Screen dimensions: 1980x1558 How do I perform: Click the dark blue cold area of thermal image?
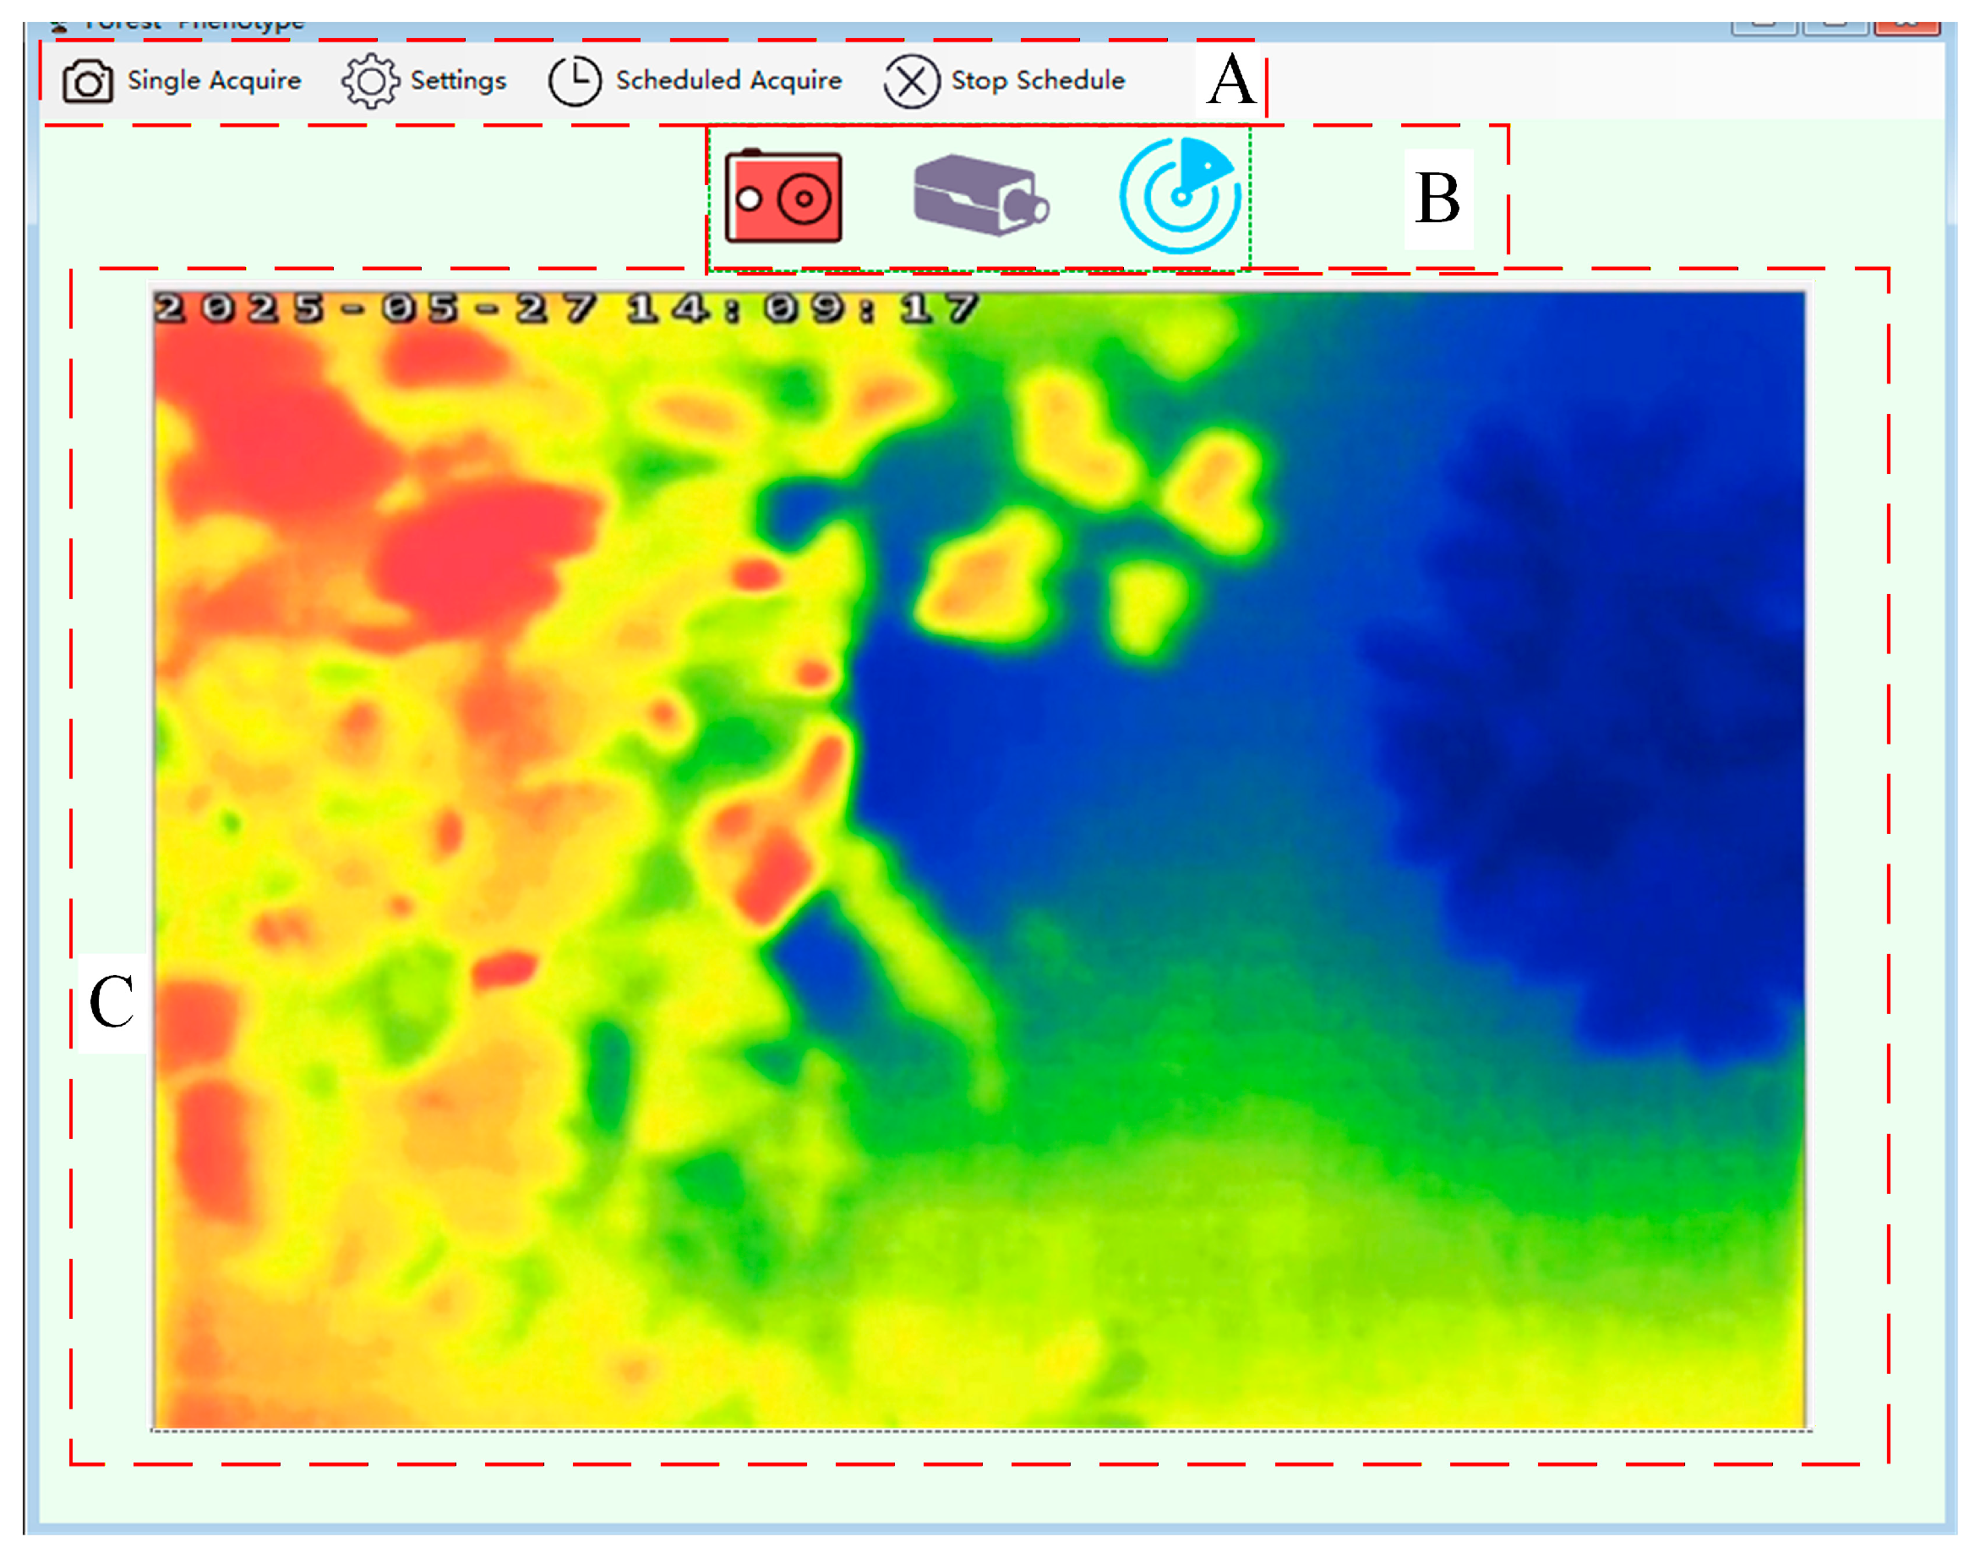[1597, 776]
